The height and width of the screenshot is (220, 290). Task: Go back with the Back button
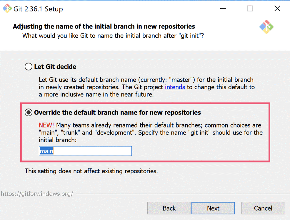coord(169,208)
